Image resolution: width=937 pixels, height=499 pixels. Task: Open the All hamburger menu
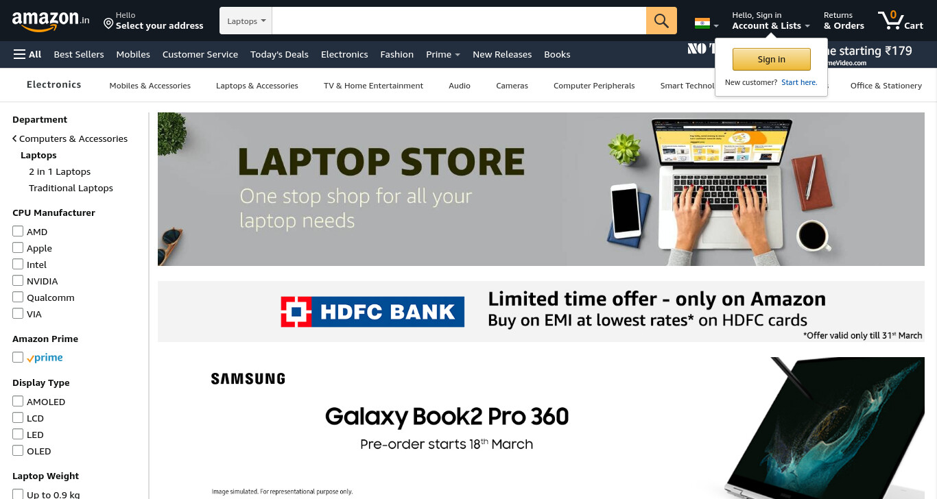click(x=27, y=54)
